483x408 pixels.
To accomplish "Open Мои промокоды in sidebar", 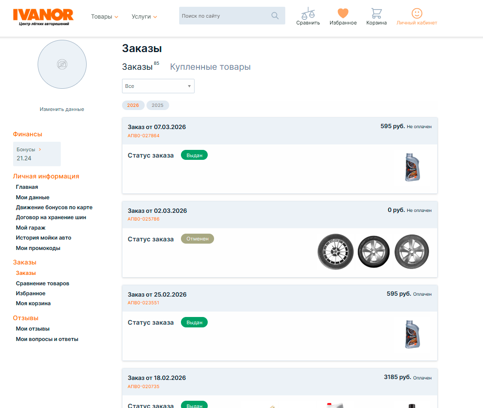I will [38, 248].
